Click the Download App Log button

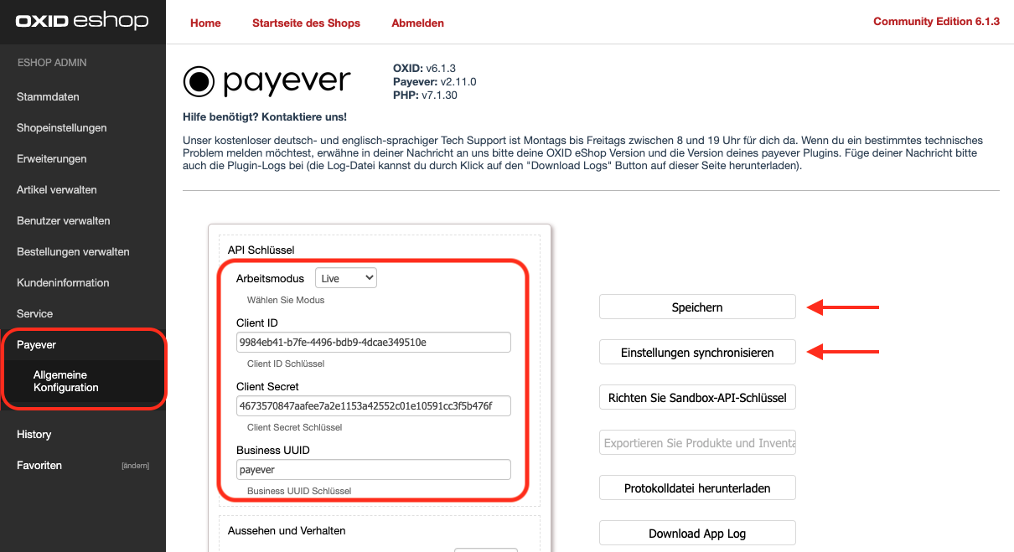point(697,534)
